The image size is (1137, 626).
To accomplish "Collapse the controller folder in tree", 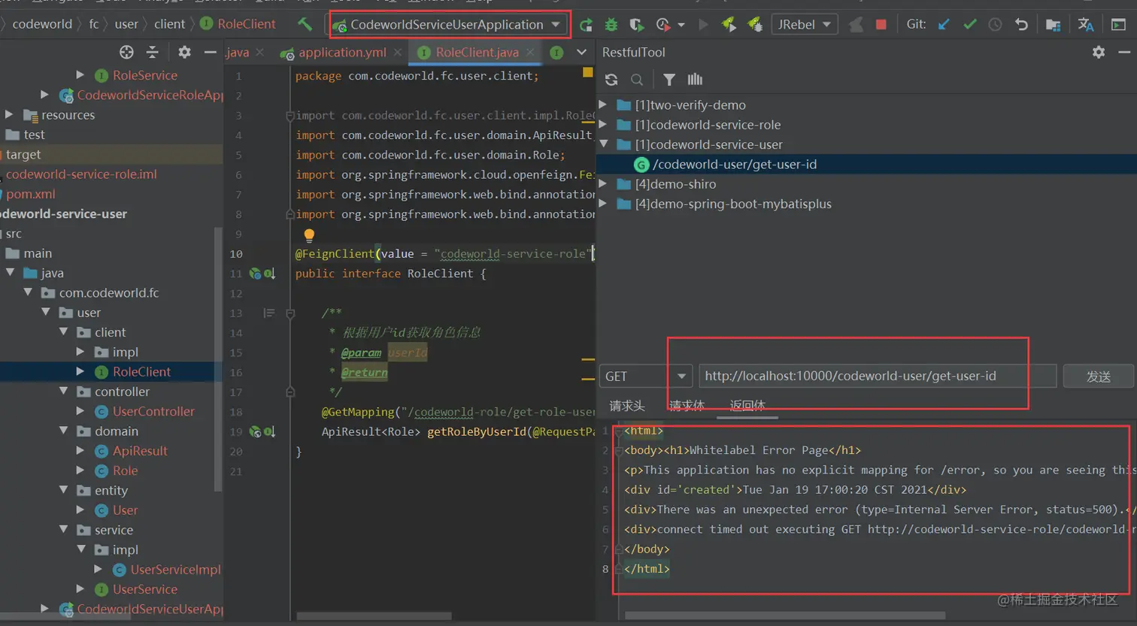I will tap(63, 391).
